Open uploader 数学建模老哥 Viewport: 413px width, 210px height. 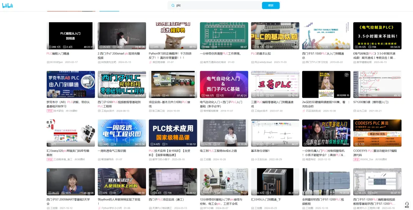coord(364,62)
